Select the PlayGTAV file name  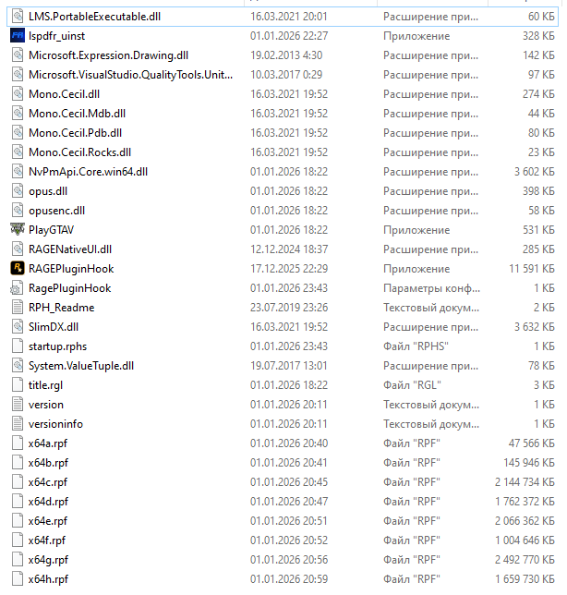(x=51, y=230)
